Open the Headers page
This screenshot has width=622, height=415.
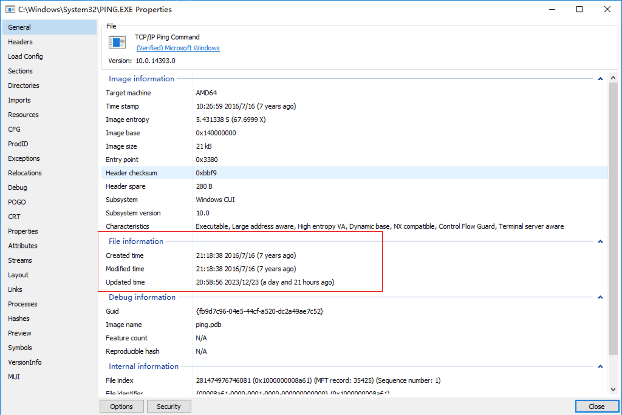[20, 42]
